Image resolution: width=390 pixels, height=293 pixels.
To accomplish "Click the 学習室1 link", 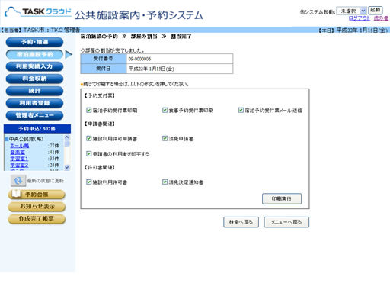I will (19, 159).
